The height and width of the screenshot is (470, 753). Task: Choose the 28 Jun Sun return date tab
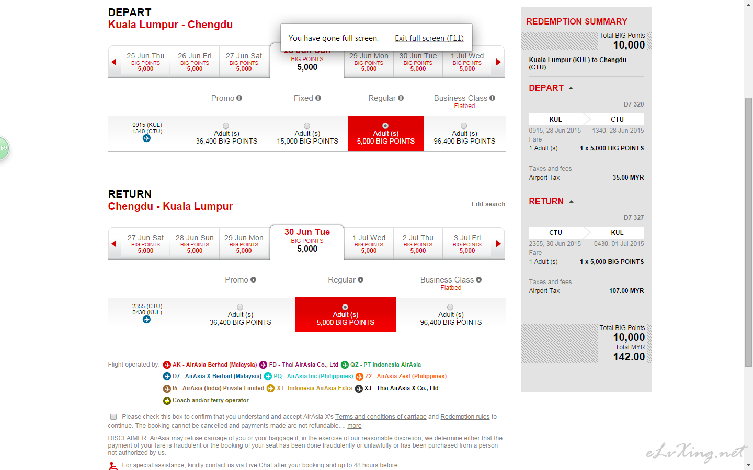[x=195, y=244]
